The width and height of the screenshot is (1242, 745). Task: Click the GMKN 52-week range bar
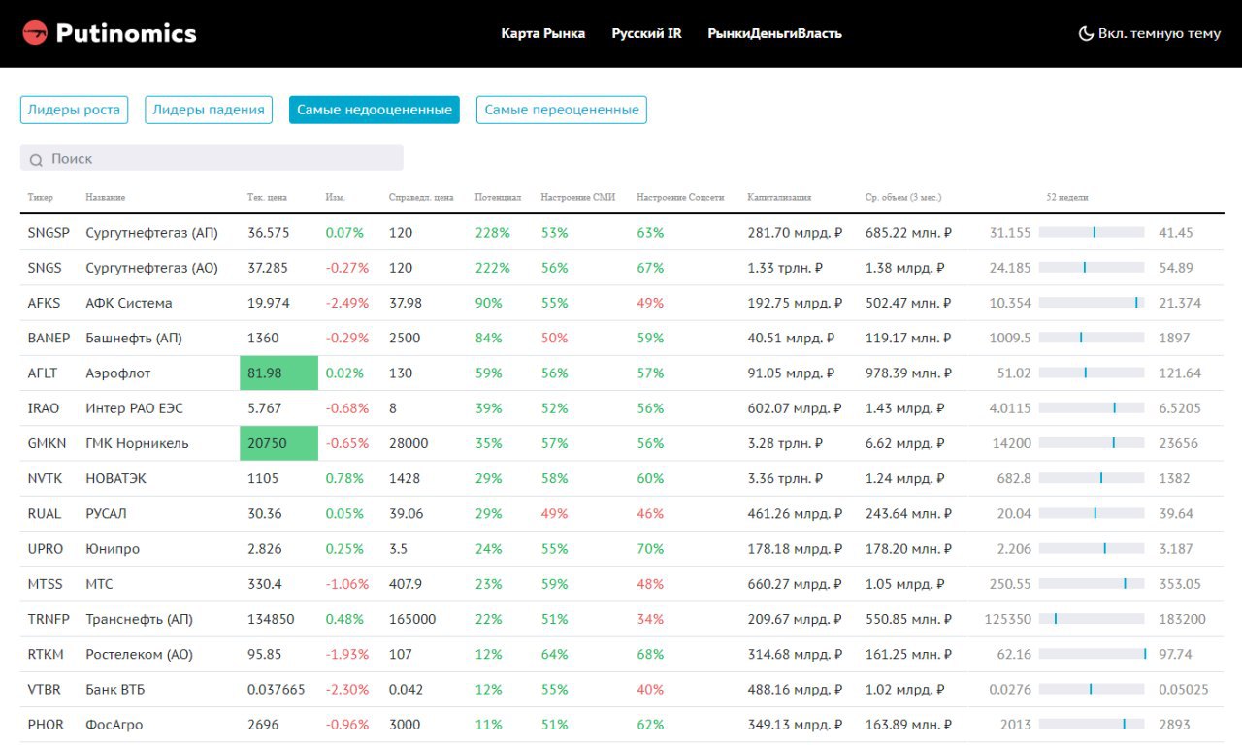[1092, 443]
